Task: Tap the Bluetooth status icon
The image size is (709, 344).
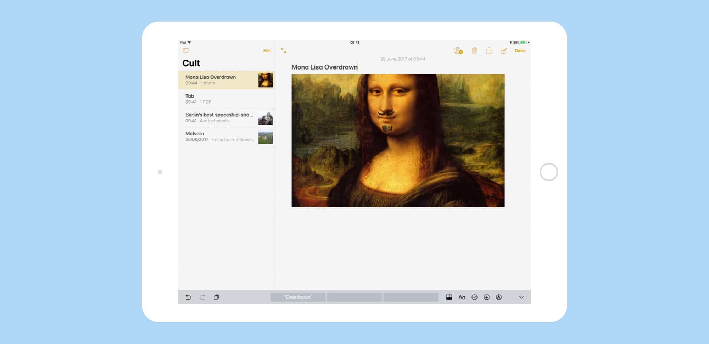Action: tap(510, 42)
